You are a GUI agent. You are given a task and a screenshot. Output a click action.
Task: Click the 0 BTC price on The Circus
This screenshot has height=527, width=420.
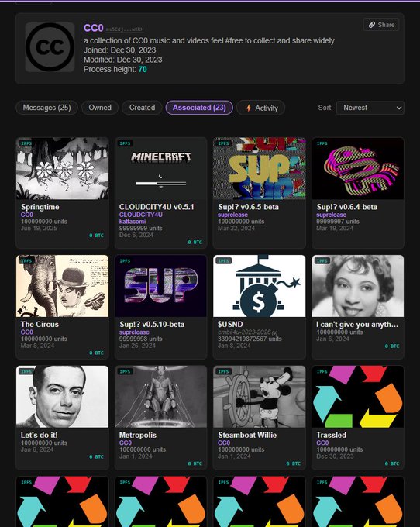point(96,353)
